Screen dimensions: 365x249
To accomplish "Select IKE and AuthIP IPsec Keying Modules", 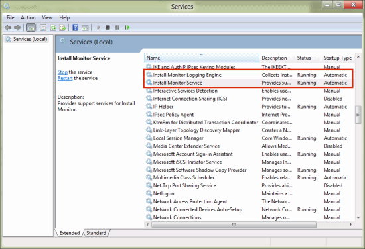I will (194, 67).
